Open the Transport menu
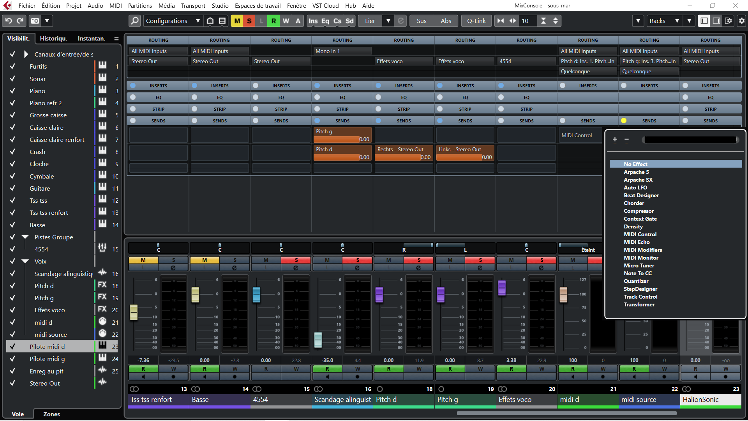The width and height of the screenshot is (748, 421). [x=193, y=5]
